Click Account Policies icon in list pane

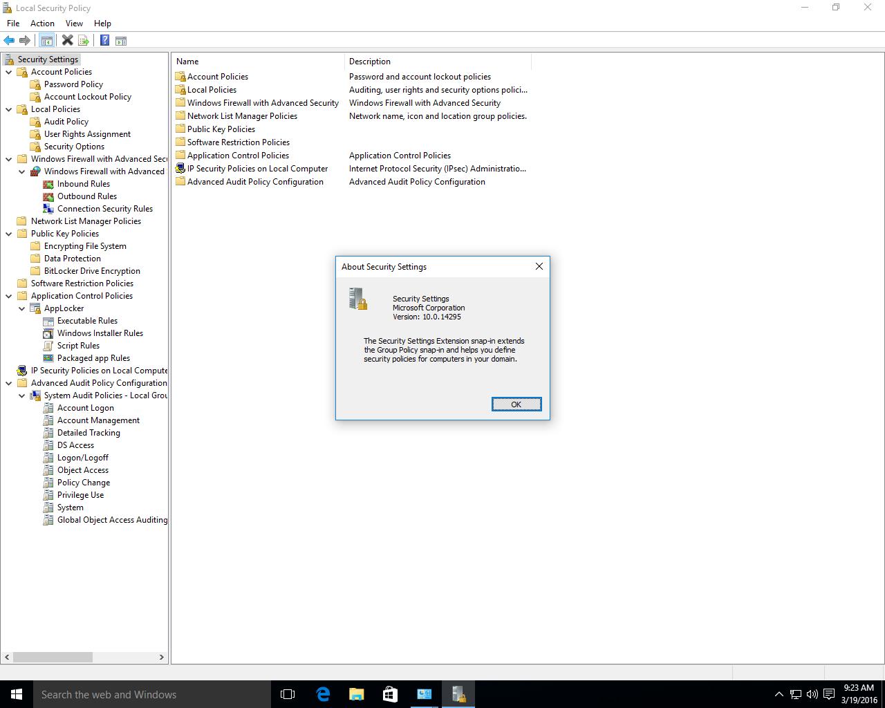pyautogui.click(x=180, y=77)
